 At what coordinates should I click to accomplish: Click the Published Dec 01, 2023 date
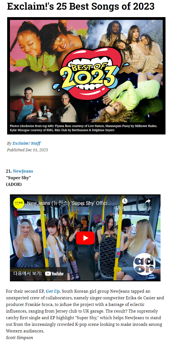tap(27, 150)
